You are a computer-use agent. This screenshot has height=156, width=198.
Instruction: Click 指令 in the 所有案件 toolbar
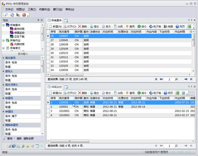tap(142, 26)
